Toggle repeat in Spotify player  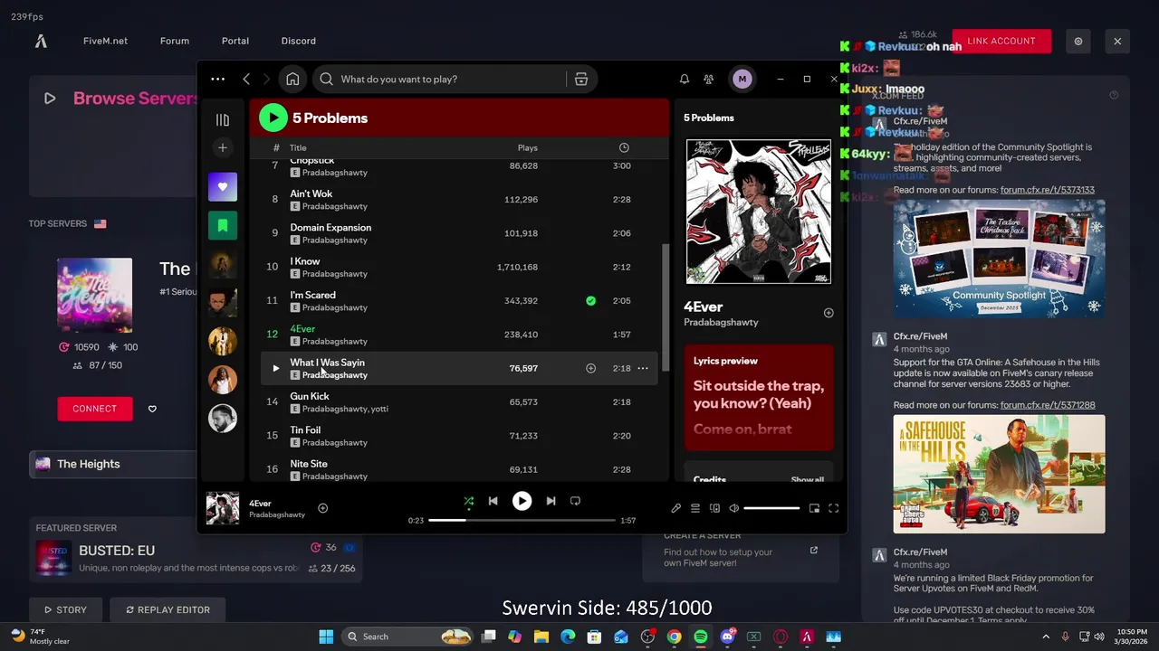point(575,501)
